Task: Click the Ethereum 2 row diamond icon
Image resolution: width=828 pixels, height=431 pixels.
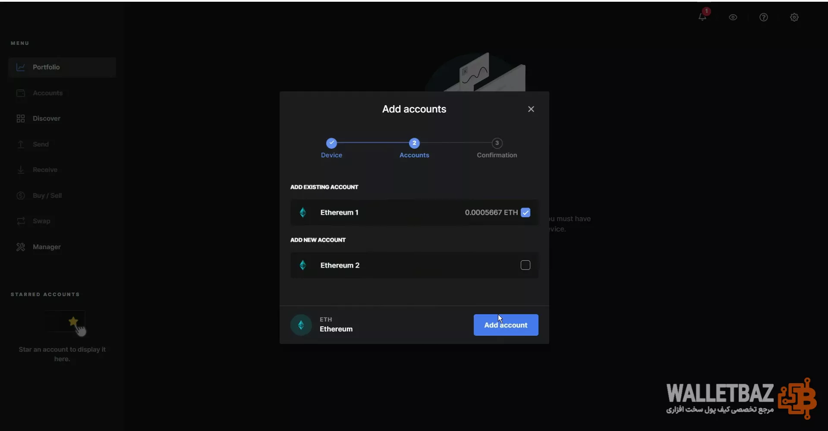Action: (x=303, y=265)
